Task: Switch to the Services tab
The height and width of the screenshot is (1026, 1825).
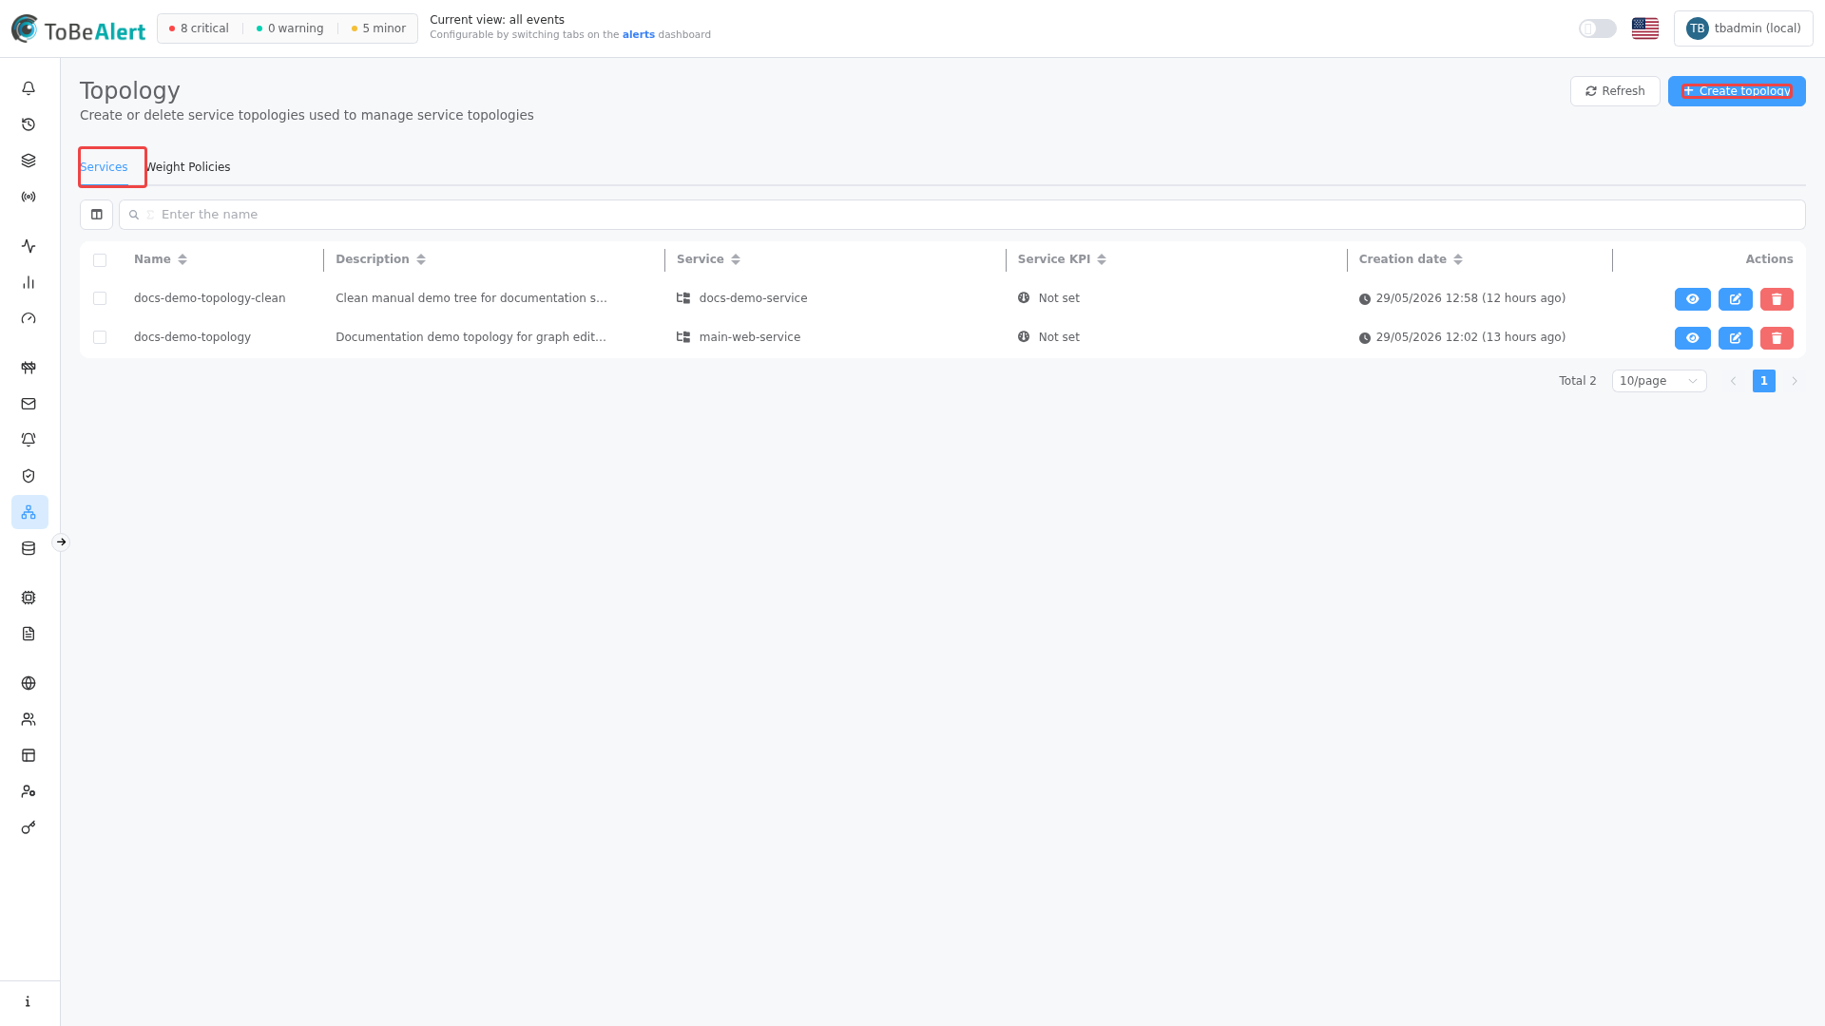Action: (104, 167)
